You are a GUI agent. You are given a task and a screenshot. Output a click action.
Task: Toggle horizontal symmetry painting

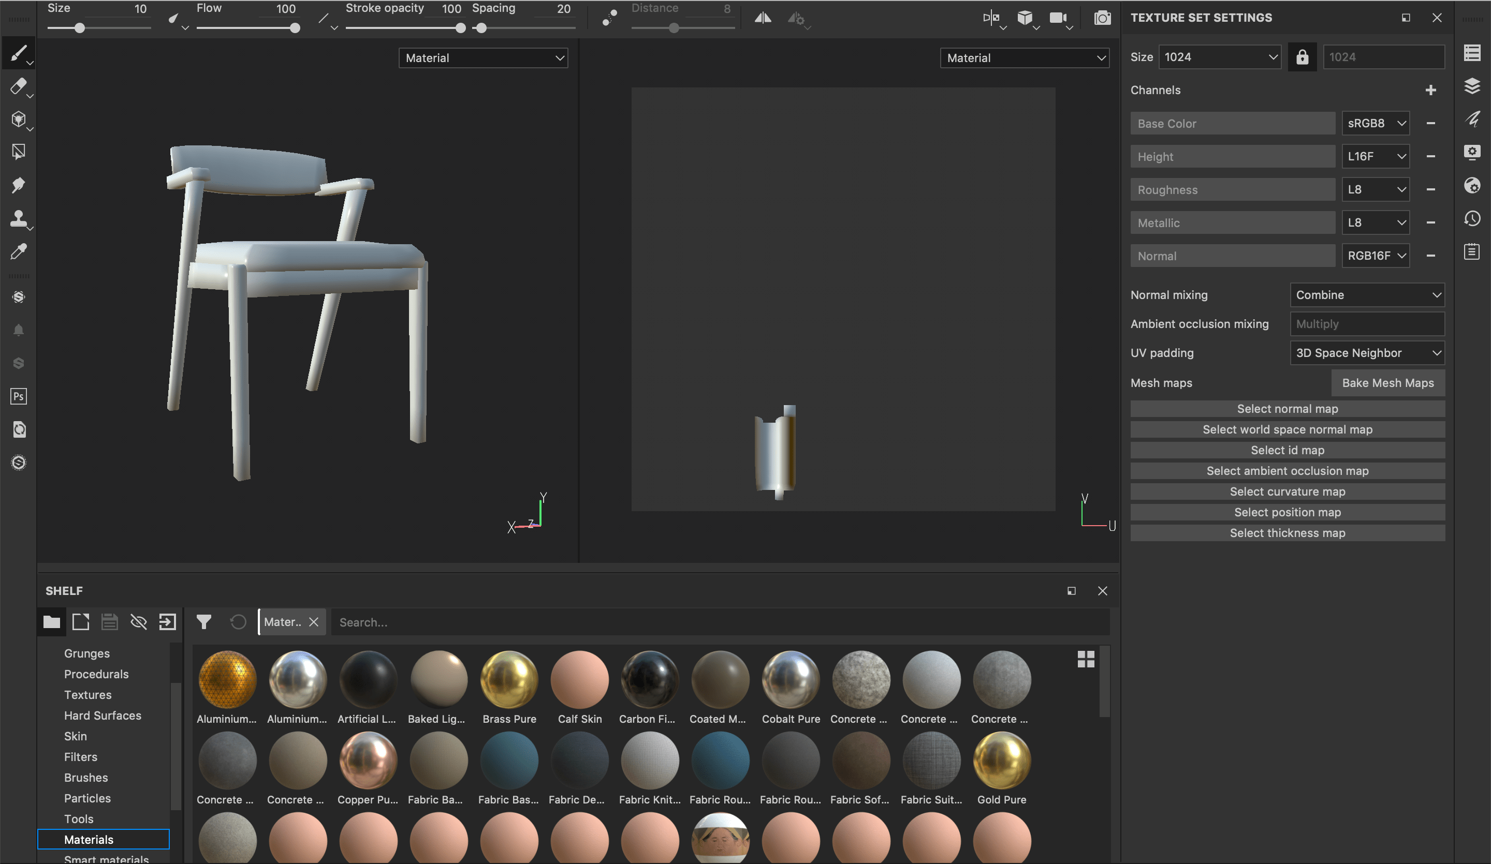(763, 18)
